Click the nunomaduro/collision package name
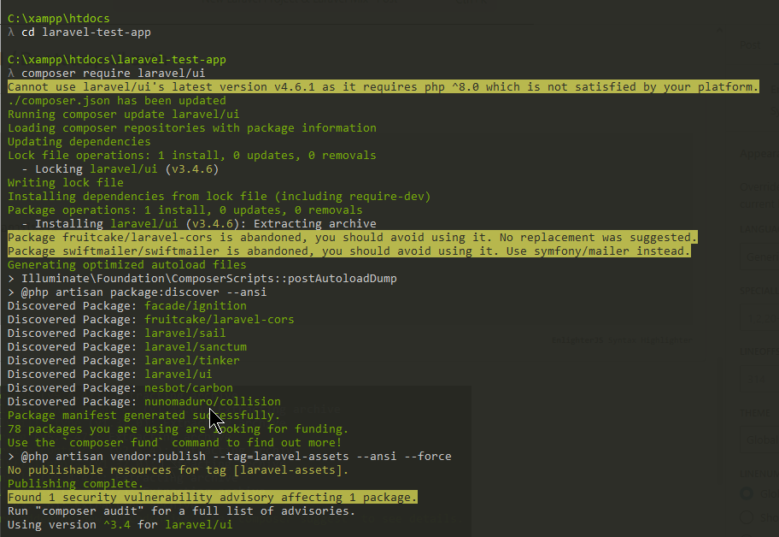Viewport: 779px width, 537px height. 212,402
